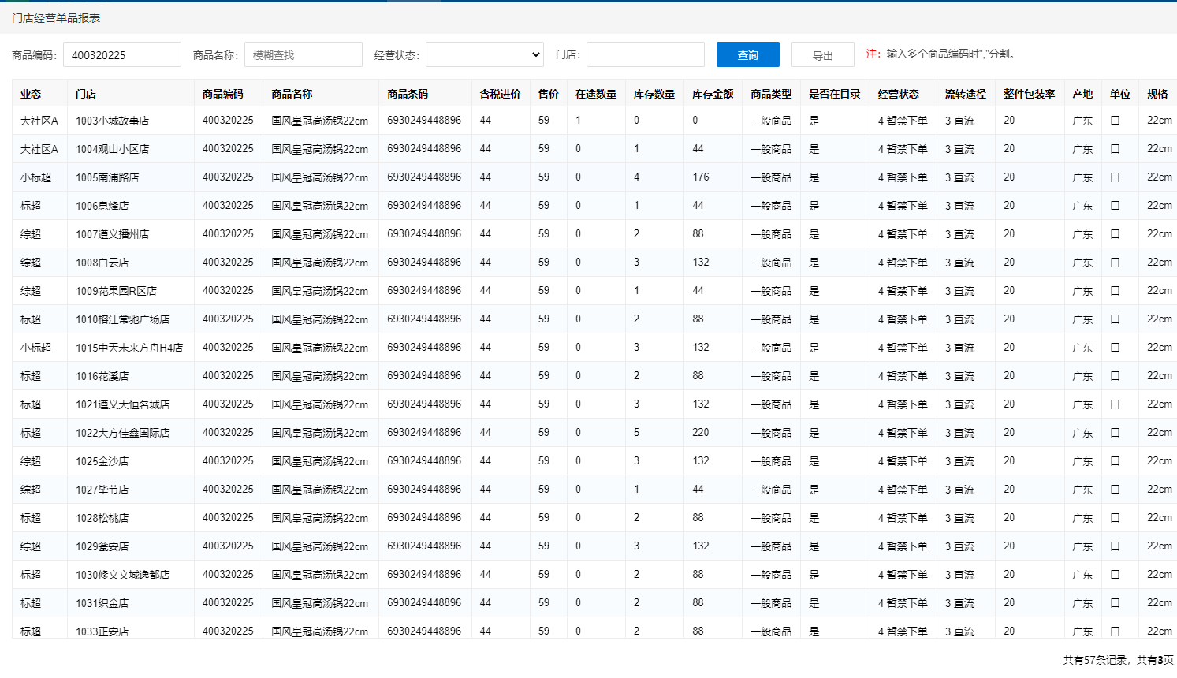Sort by the 业态 column header
1177x678 pixels.
click(x=31, y=94)
